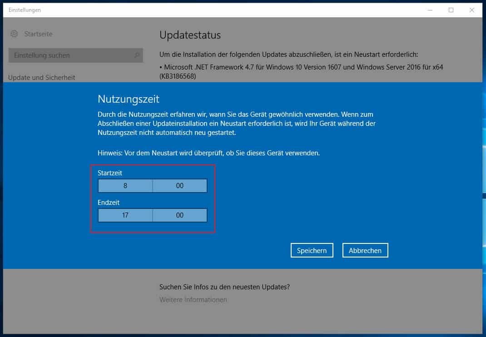
Task: Open the Endzeit minute selector showing 00
Action: (x=179, y=215)
